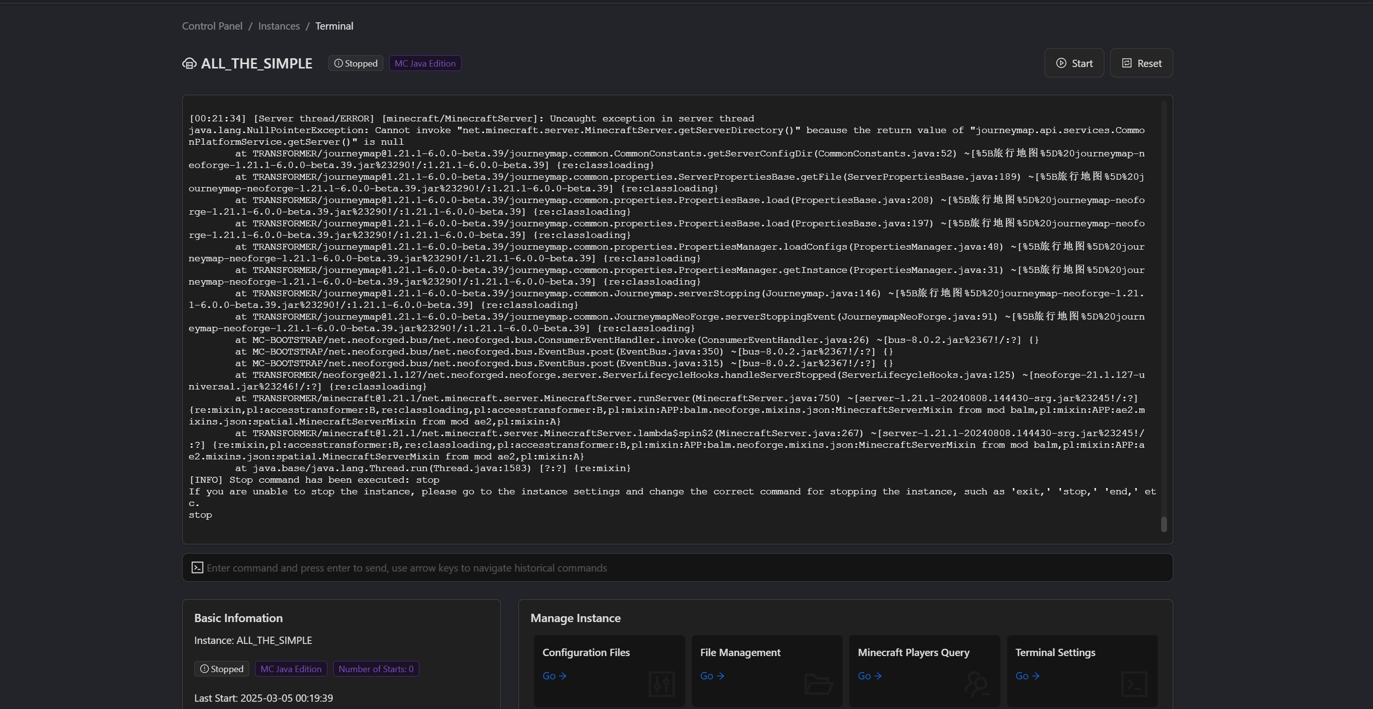Click the Configuration Files card title
This screenshot has width=1373, height=709.
(586, 652)
